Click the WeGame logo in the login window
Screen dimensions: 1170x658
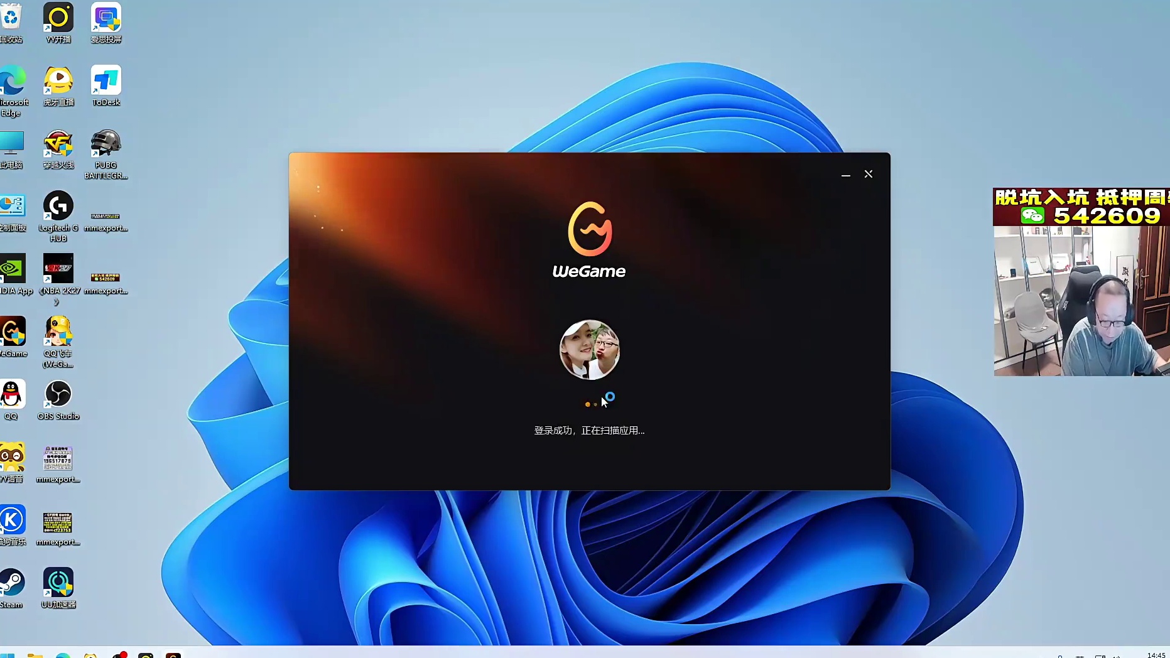pyautogui.click(x=589, y=240)
